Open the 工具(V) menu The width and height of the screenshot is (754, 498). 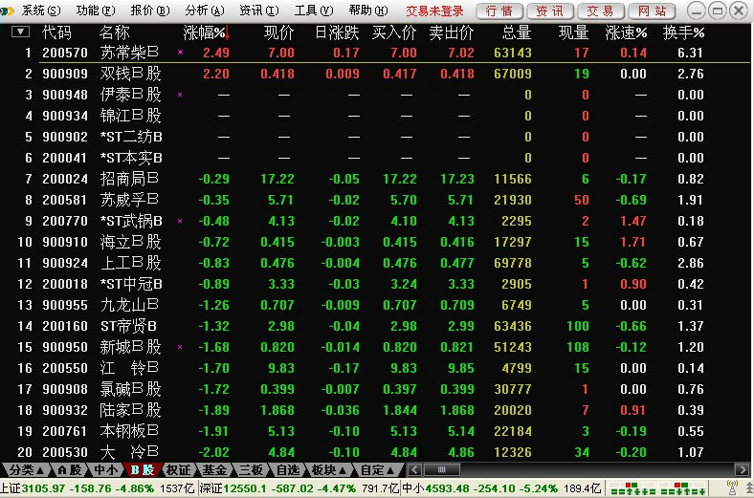coord(314,11)
